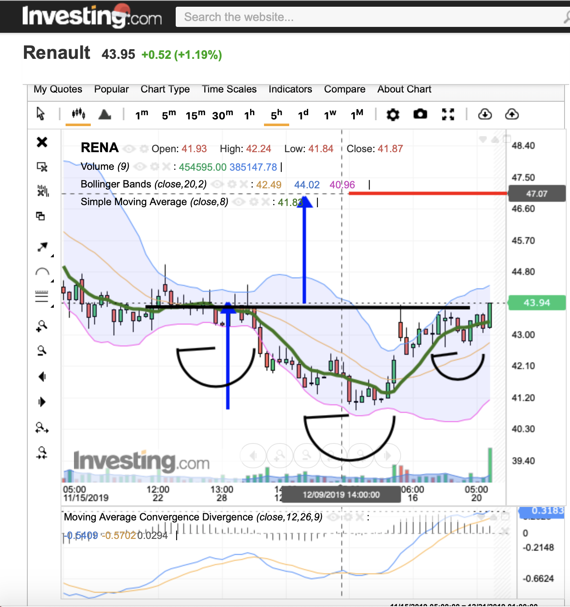Set timeframe to 1 hour

(x=249, y=114)
